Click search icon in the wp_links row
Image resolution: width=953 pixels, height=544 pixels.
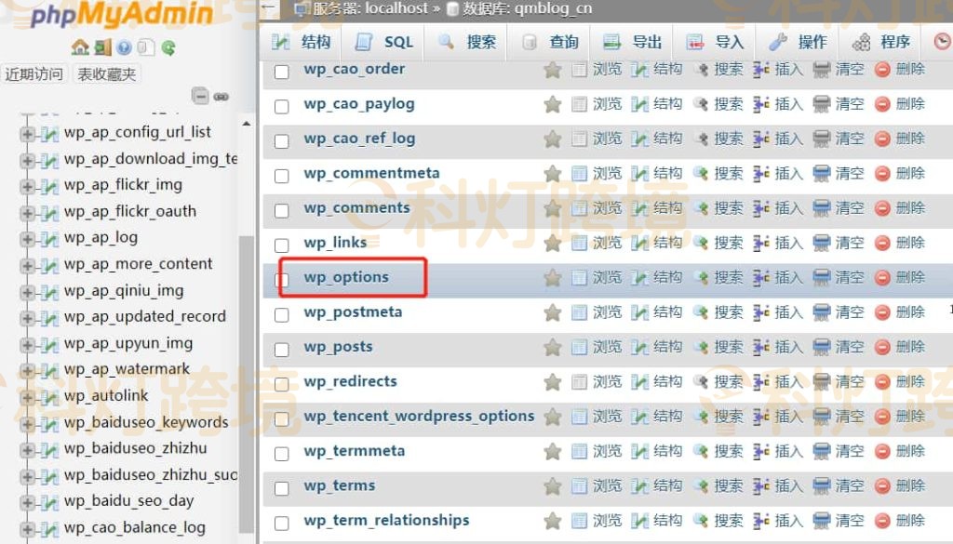pos(700,244)
